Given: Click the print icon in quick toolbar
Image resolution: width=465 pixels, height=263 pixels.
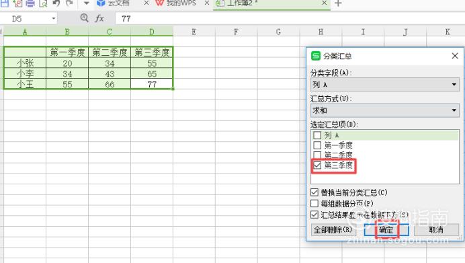Looking at the screenshot, I should 30,3.
